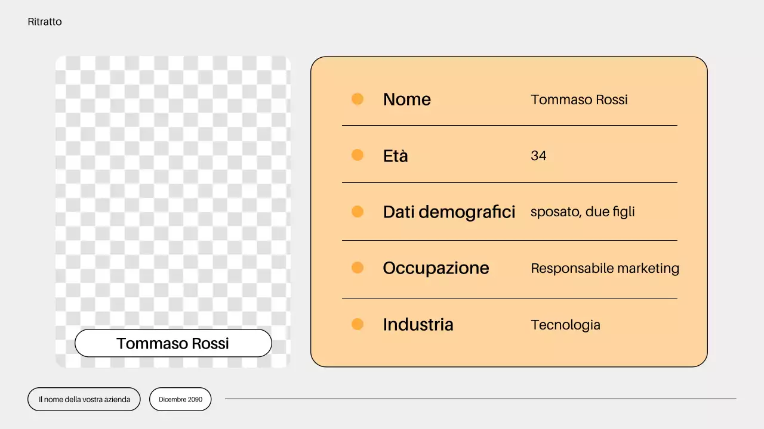Open the Dicembre 2090 date pill

point(180,399)
